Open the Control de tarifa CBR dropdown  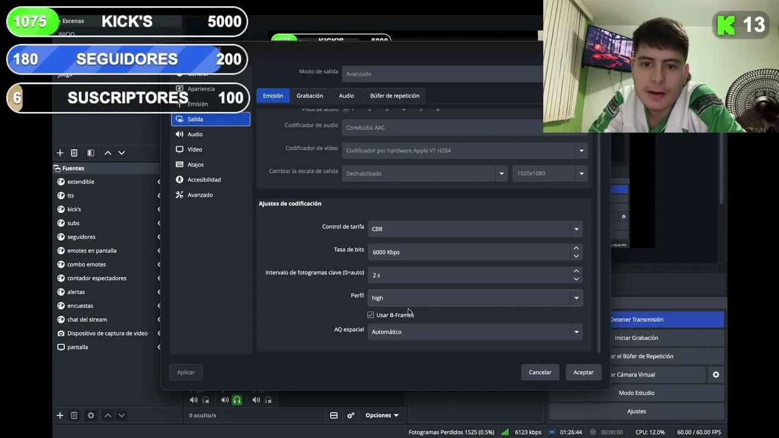pos(475,229)
